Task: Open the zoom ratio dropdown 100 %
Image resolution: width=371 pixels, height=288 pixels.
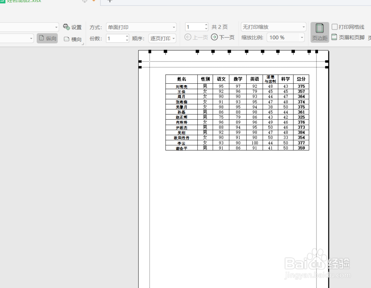Action: [286, 37]
